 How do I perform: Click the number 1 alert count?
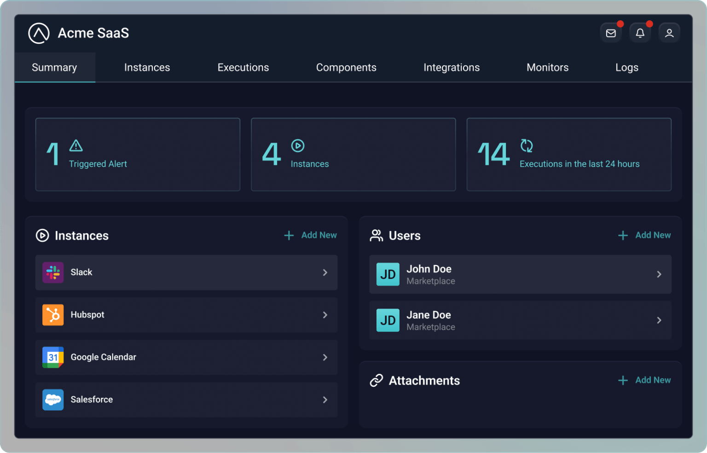53,154
